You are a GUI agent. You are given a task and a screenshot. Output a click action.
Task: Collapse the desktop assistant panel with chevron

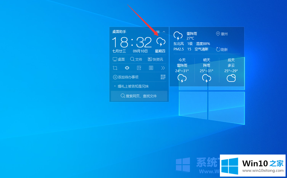(164, 32)
